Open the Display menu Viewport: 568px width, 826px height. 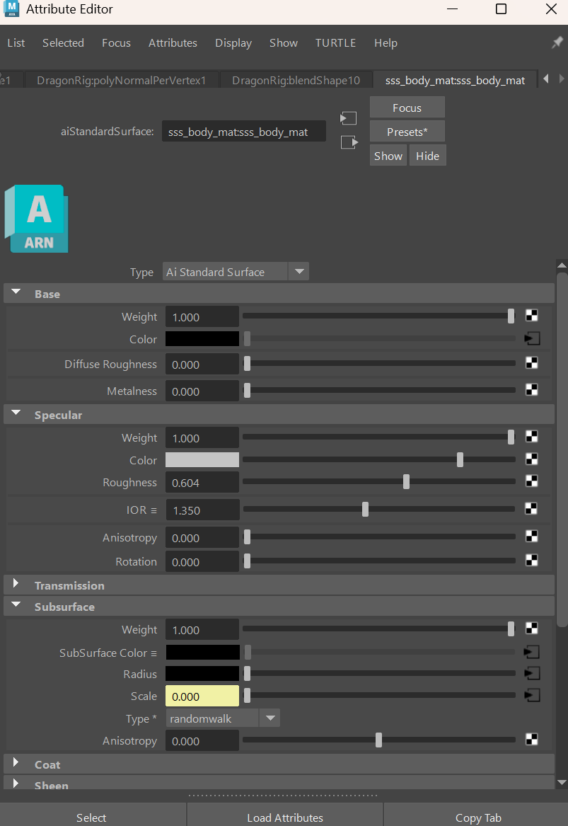(233, 43)
